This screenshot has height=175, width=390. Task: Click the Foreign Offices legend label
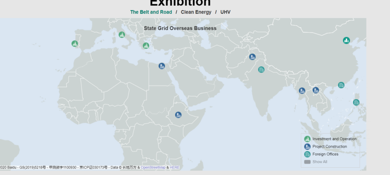tap(325, 154)
